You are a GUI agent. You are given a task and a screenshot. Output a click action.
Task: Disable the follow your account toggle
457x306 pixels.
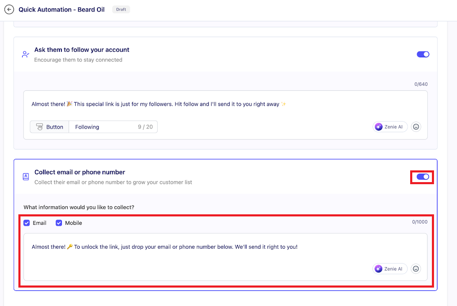(423, 54)
